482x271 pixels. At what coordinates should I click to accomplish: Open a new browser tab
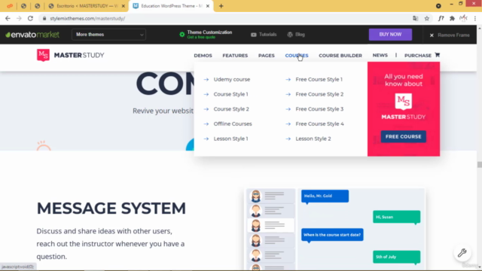pyautogui.click(x=221, y=6)
